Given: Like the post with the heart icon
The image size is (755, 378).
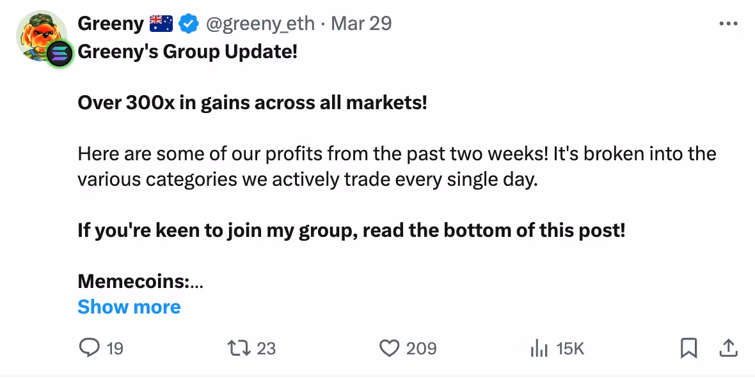Looking at the screenshot, I should [389, 348].
